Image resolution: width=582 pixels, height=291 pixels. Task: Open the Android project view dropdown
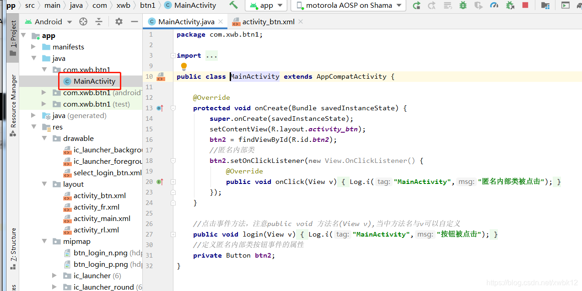pos(48,22)
